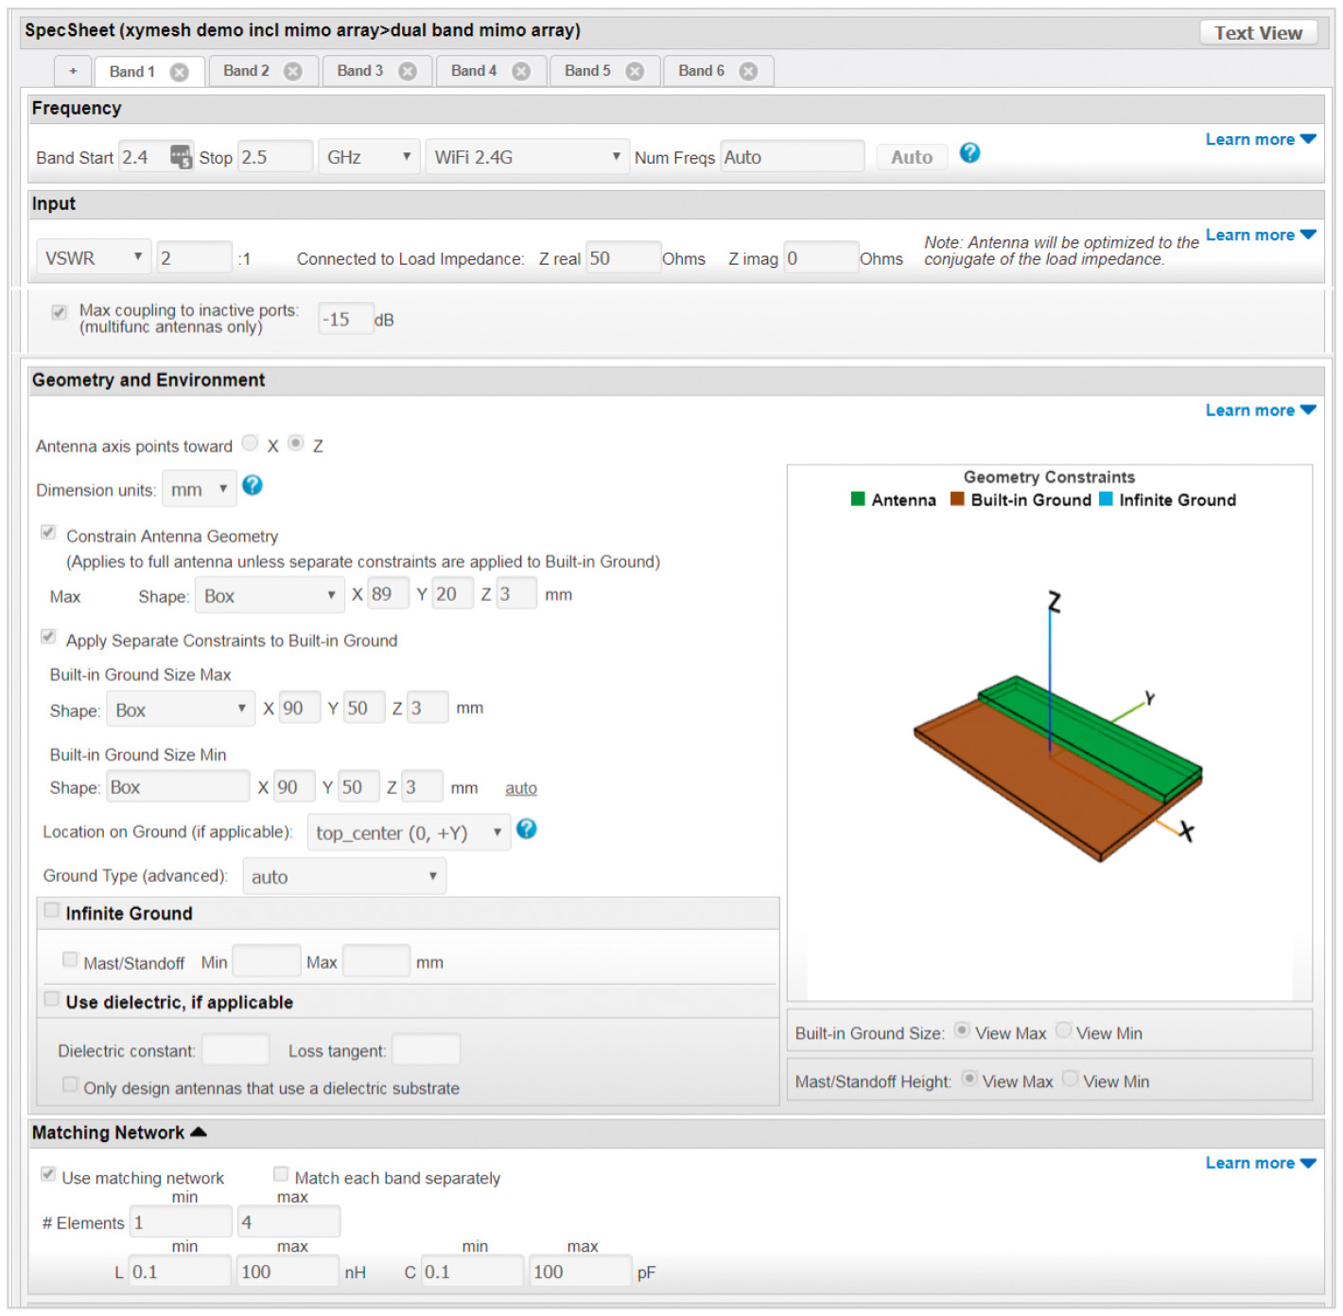Image resolution: width=1343 pixels, height=1316 pixels.
Task: Select View Min for Built-in Ground Size
Action: 1064,1031
